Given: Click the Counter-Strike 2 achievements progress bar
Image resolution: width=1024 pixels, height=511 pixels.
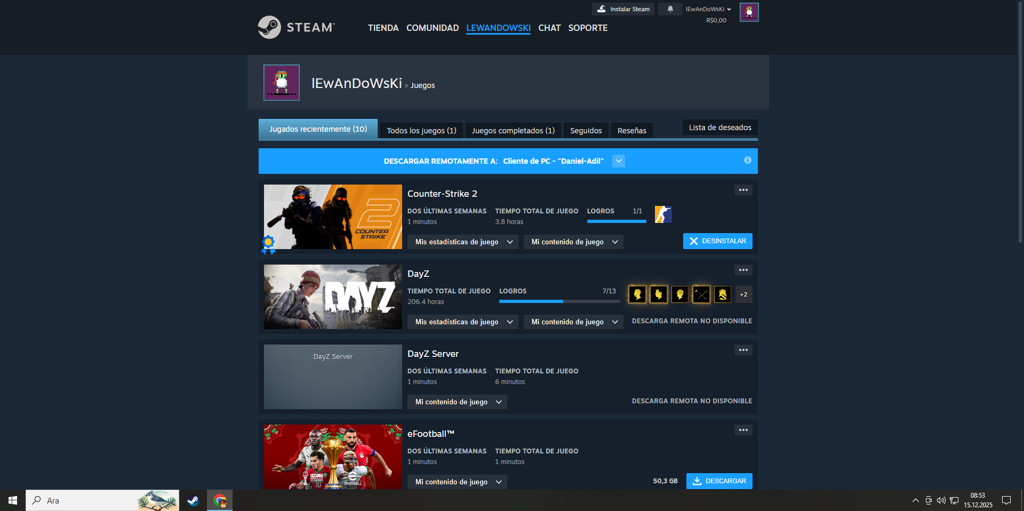Looking at the screenshot, I should pyautogui.click(x=617, y=221).
